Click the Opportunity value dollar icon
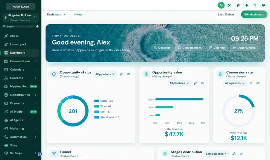 coord(146,74)
